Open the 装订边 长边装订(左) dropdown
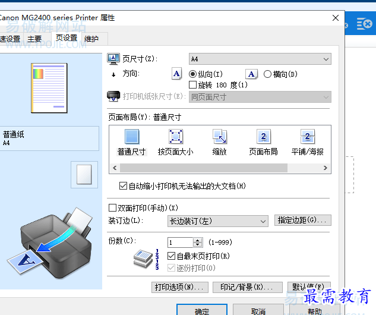Image resolution: width=376 pixels, height=315 pixels. [x=218, y=221]
